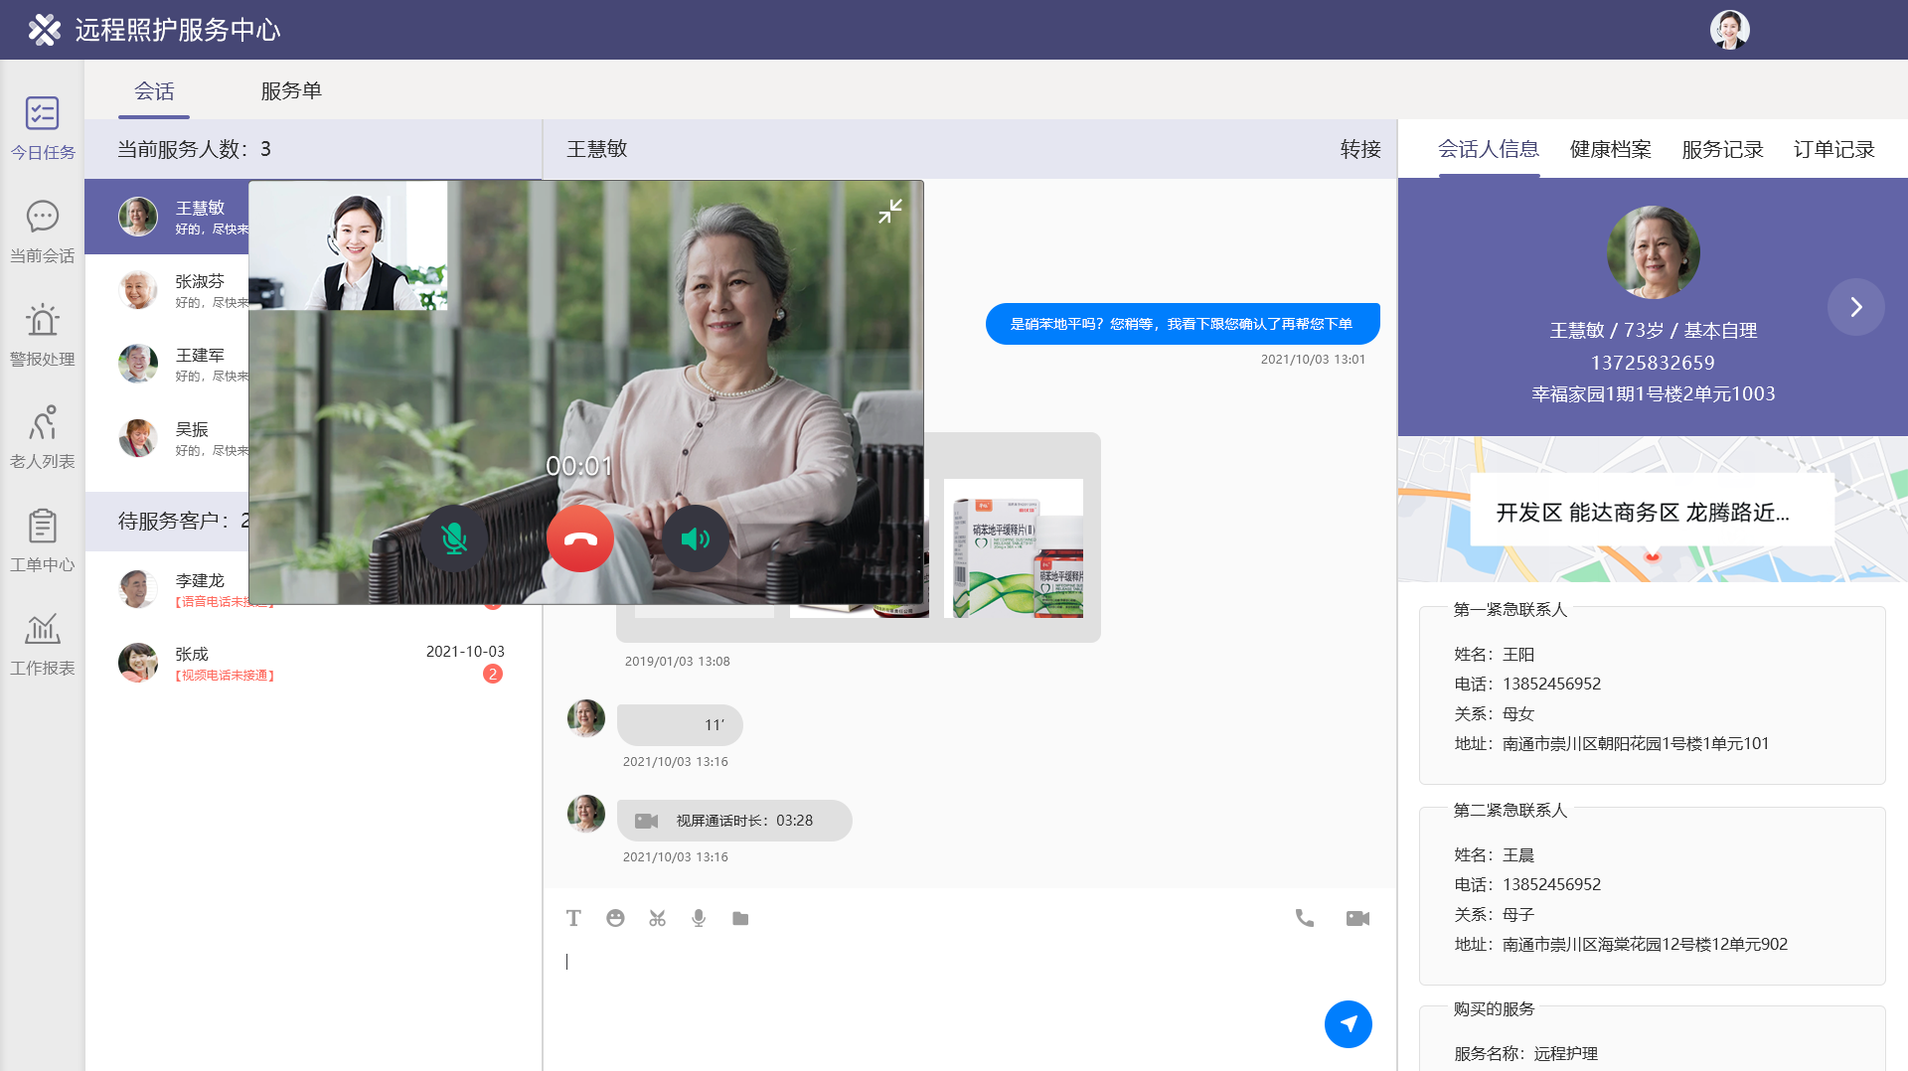1908x1071 pixels.
Task: Expand next contact info with chevron arrow
Action: click(x=1855, y=307)
